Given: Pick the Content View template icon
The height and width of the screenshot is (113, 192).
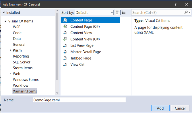Looking at the screenshot, I should (x=65, y=33).
